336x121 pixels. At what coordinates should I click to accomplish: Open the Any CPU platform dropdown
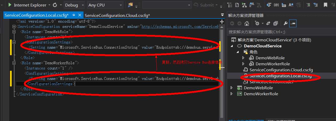click(x=105, y=5)
